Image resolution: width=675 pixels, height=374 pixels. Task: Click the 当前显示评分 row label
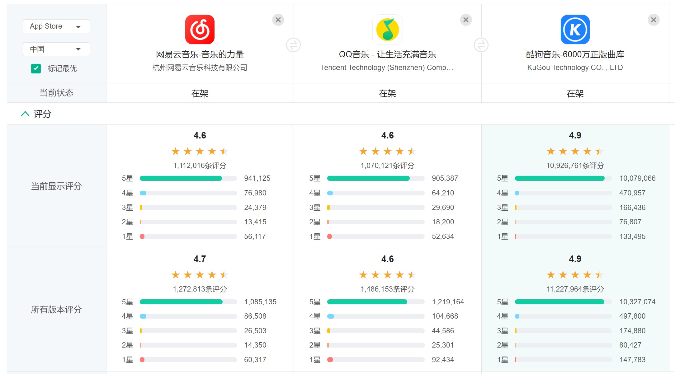pos(56,186)
